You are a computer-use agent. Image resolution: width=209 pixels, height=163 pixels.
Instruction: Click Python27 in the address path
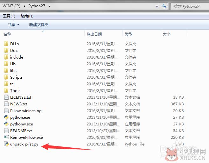[37, 6]
